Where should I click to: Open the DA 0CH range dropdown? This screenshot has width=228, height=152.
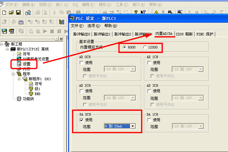point(133,126)
